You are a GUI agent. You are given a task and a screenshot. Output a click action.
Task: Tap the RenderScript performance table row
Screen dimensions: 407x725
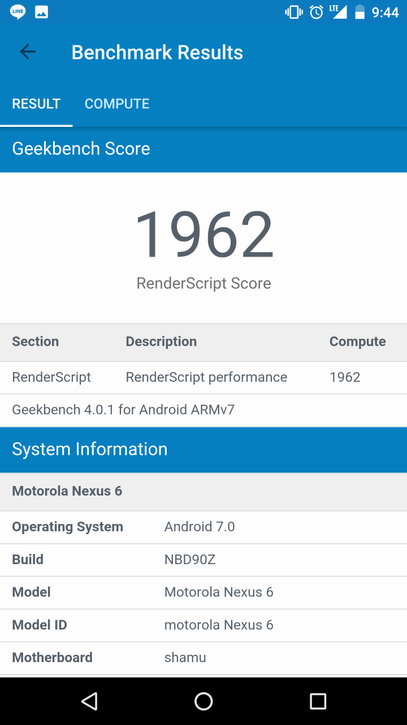(x=203, y=377)
